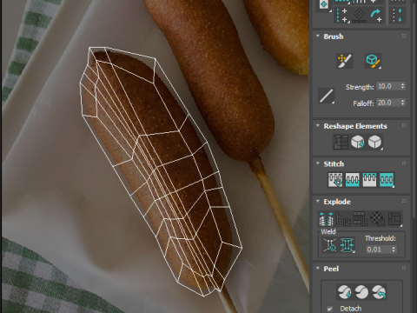Viewport: 417px width, 313px height.
Task: Click Flatten by Material ID checker sphere icon
Action: (377, 219)
